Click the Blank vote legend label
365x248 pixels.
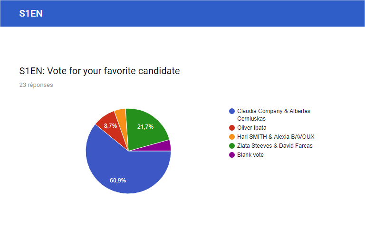point(250,155)
